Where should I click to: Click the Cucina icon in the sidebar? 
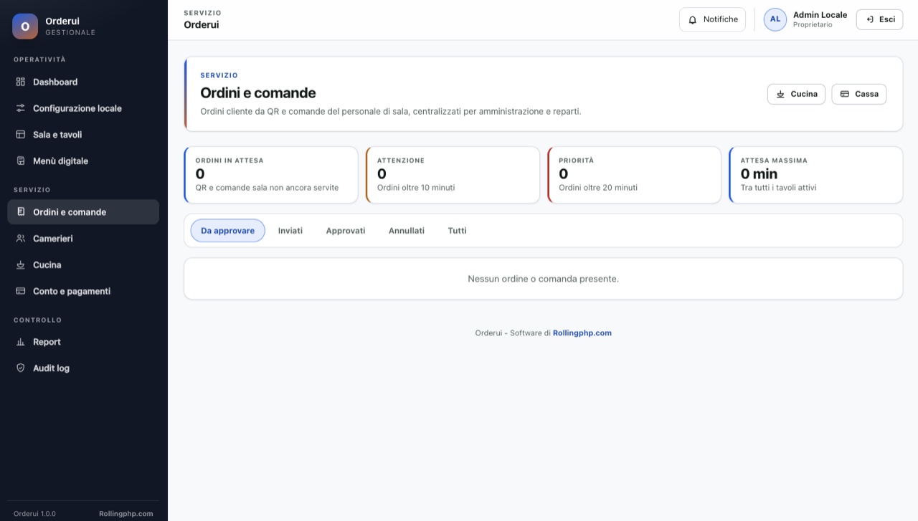[x=21, y=265]
